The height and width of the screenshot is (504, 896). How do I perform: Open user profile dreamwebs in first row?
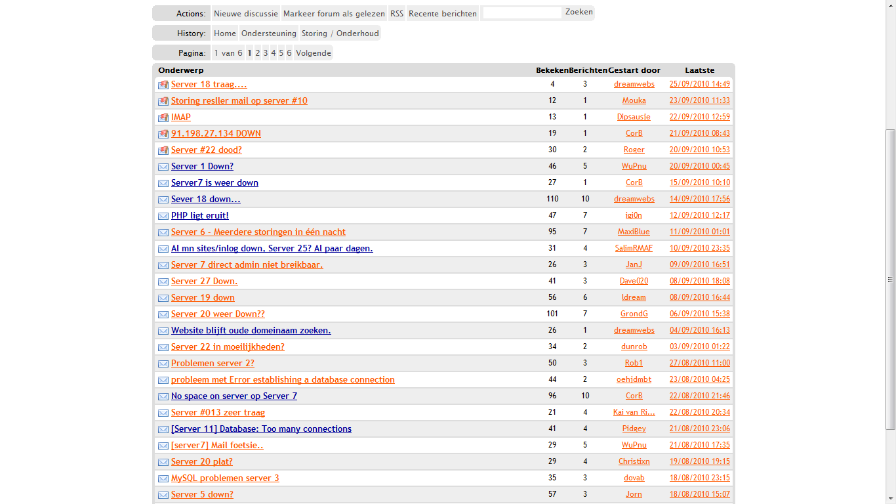pyautogui.click(x=634, y=84)
